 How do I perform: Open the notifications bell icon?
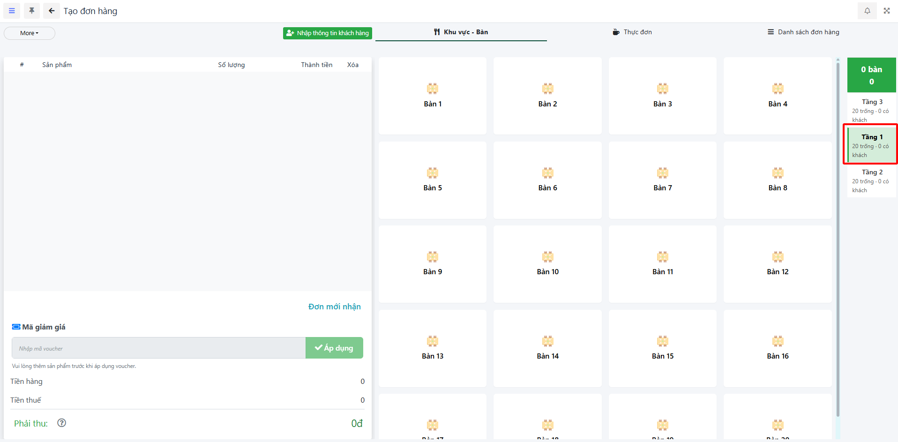867,11
